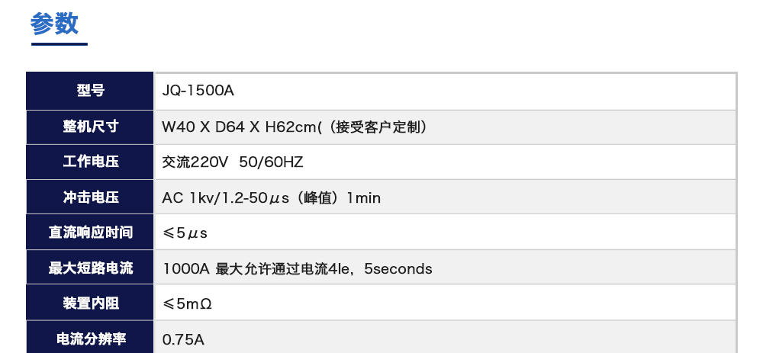Click the ≤5μs response time value
Viewport: 763px width, 353px height.
click(x=185, y=233)
